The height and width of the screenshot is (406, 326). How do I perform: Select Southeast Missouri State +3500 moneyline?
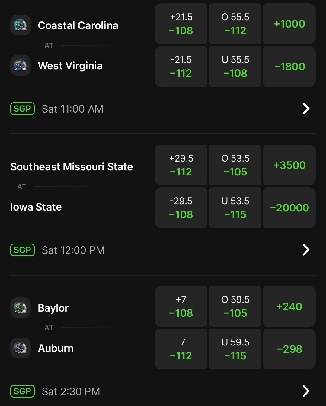289,165
